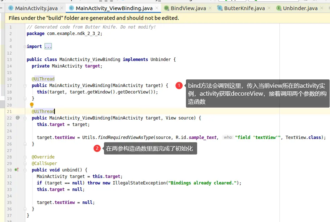This screenshot has height=222, width=330.
Task: Click 'target.textView = null;' on line 35
Action: point(66,203)
